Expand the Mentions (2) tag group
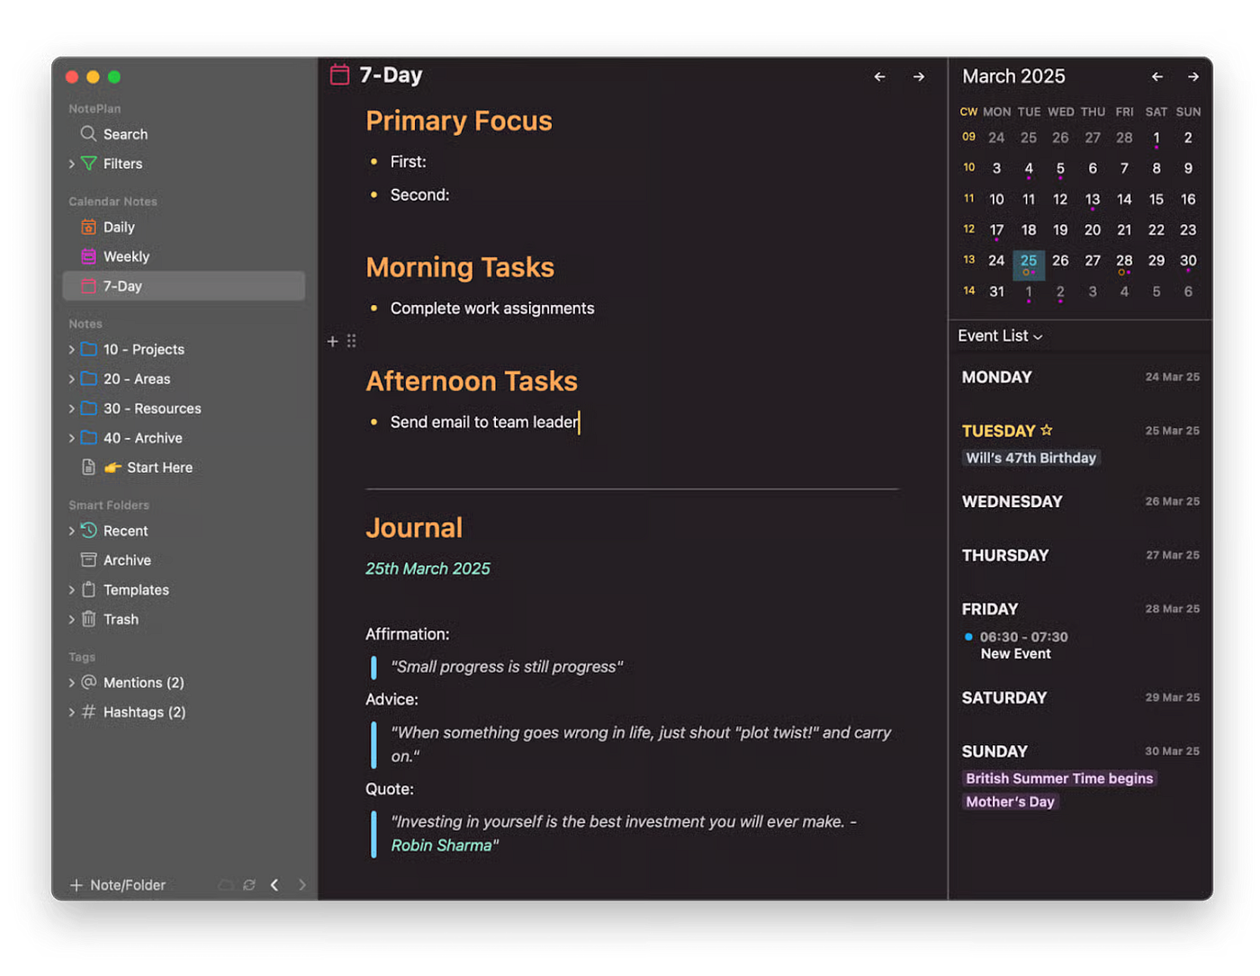Image resolution: width=1260 pixels, height=976 pixels. 72,683
